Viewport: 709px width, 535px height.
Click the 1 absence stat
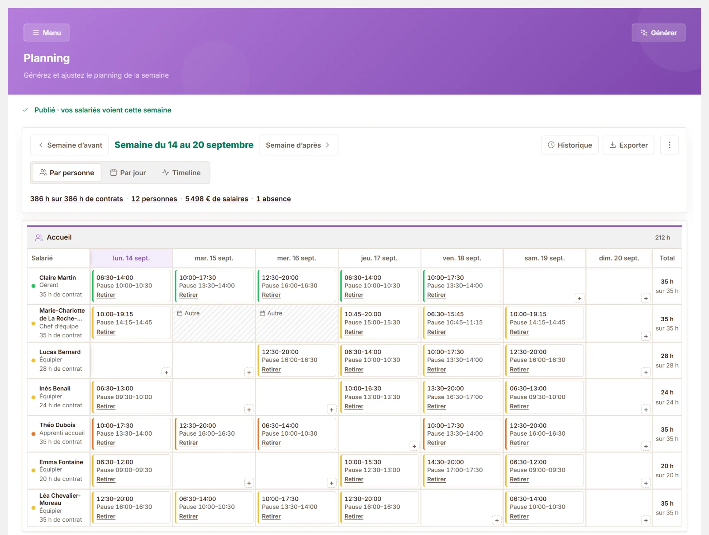pyautogui.click(x=273, y=199)
